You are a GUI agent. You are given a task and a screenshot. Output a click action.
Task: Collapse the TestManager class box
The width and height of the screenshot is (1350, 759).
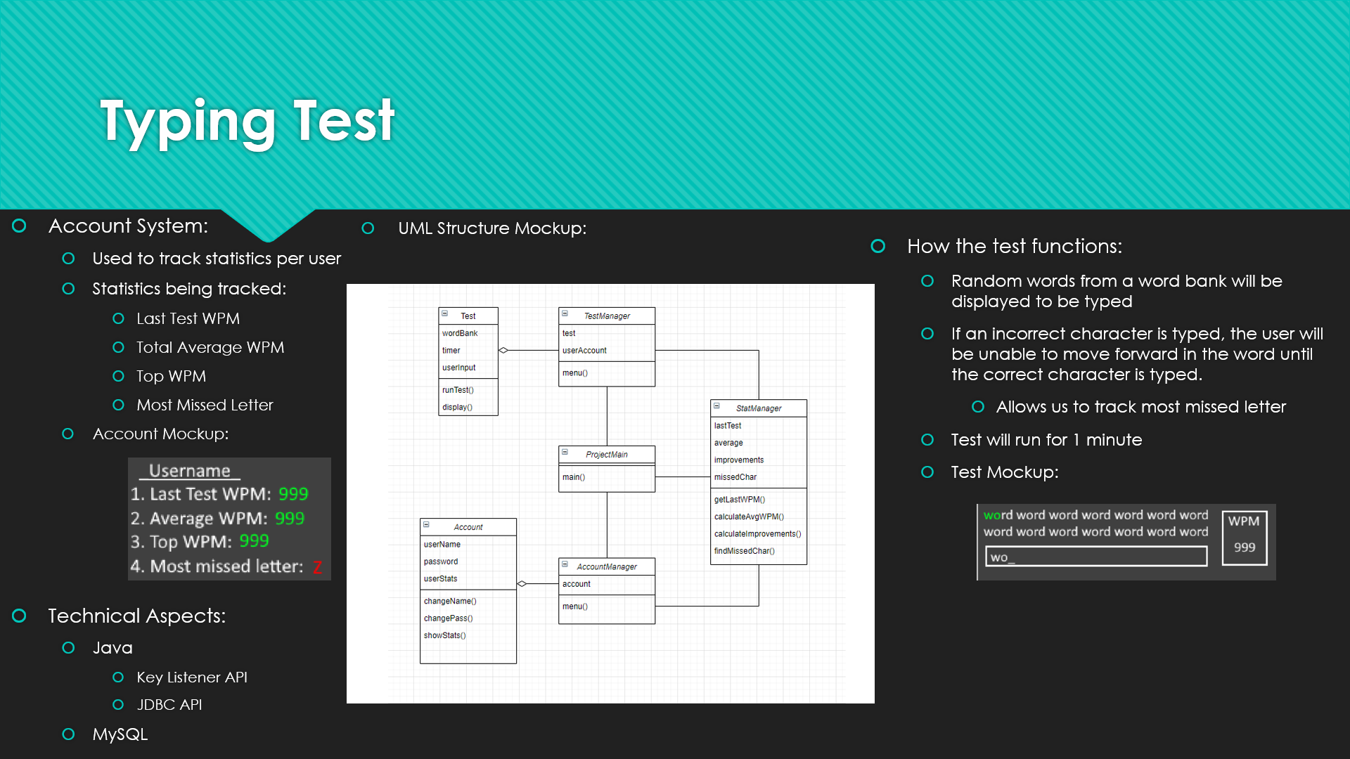[565, 314]
